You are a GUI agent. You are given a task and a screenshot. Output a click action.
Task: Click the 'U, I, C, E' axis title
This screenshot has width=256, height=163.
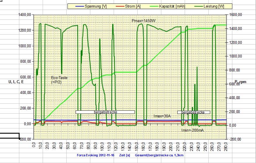[16, 82]
